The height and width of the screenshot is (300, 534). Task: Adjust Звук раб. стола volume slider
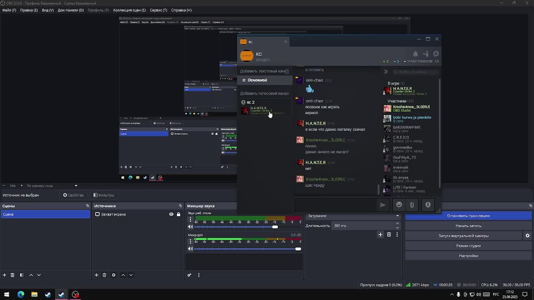(x=275, y=227)
